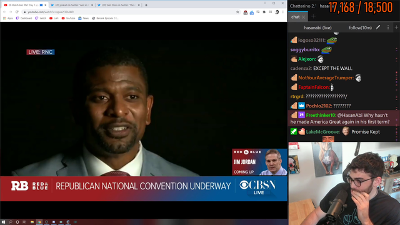Open Cortana circle in the taskbar
The image size is (400, 225).
(x=17, y=222)
